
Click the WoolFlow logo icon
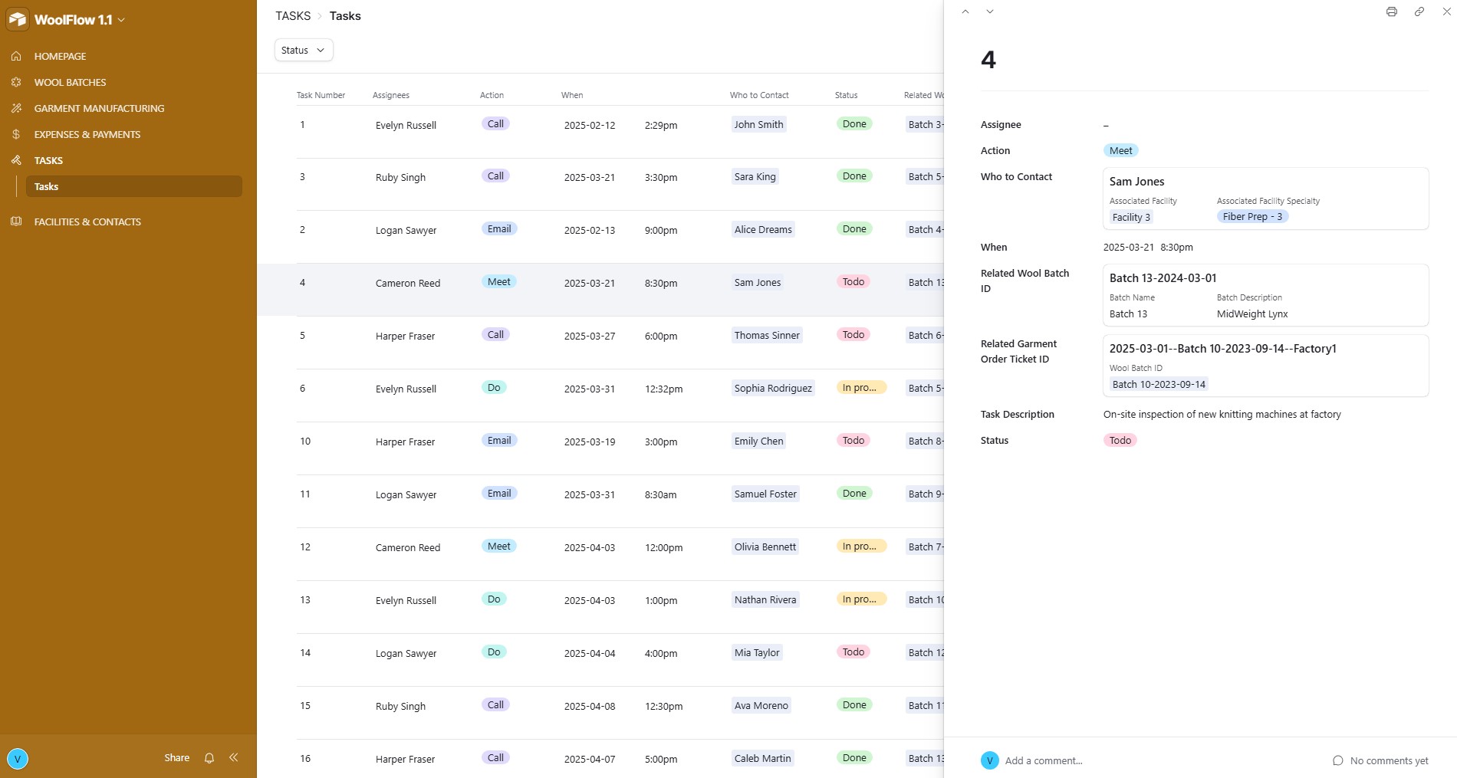[x=18, y=20]
